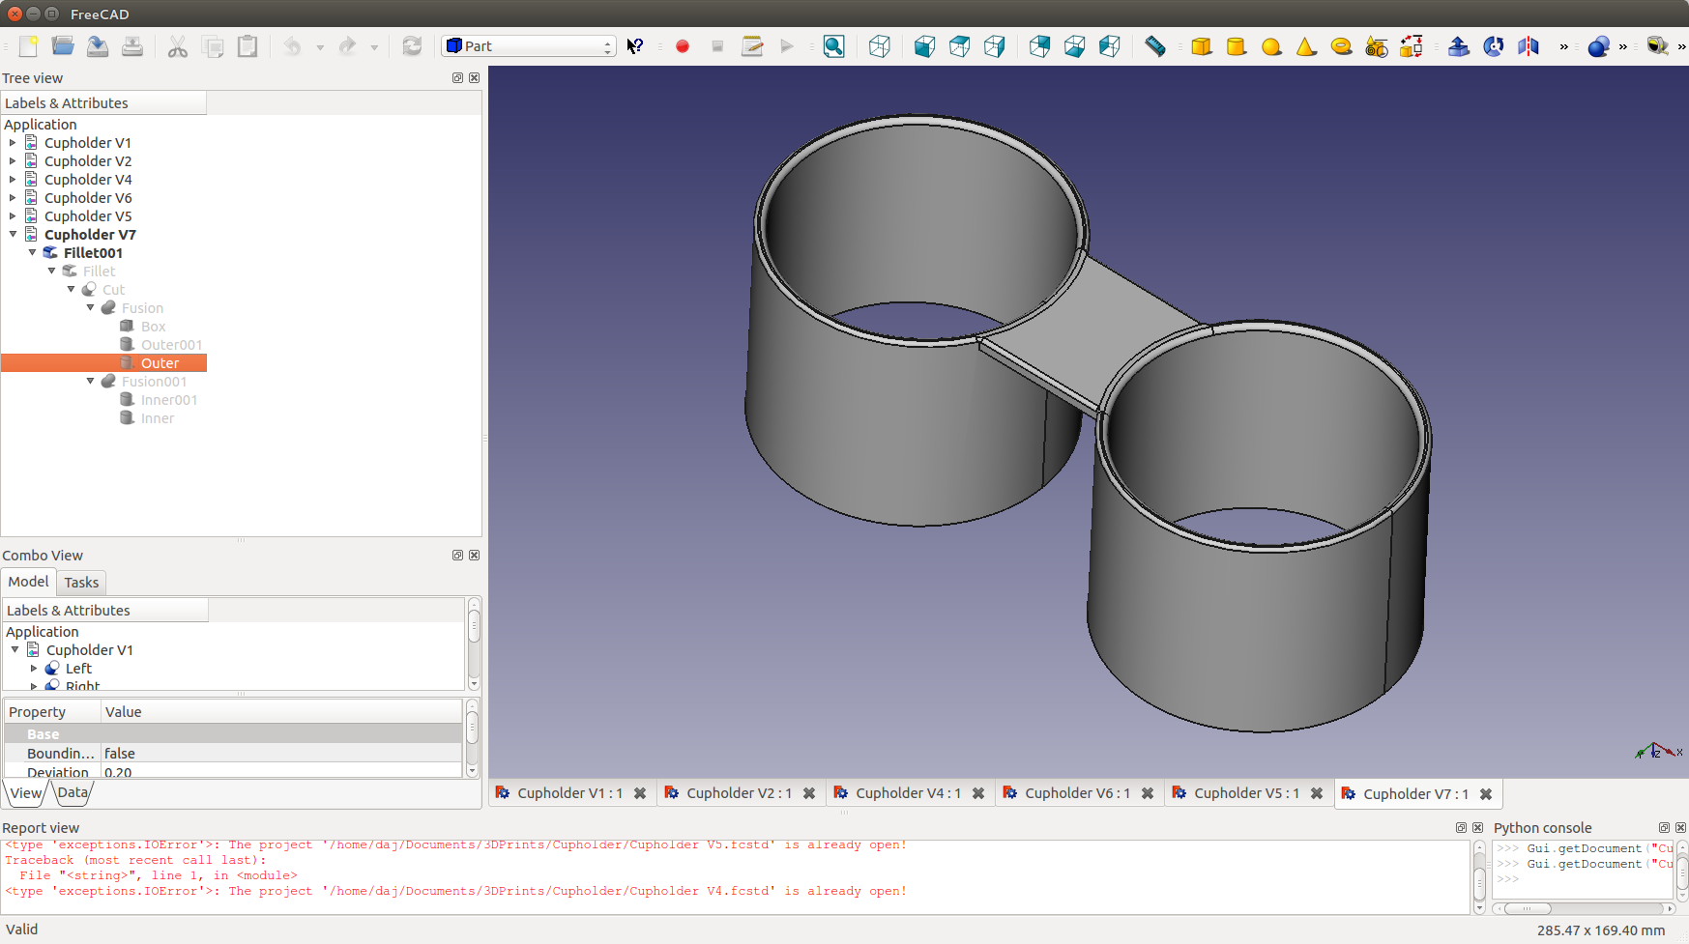This screenshot has height=944, width=1689.
Task: Start macro recording with red circle
Action: click(x=683, y=46)
